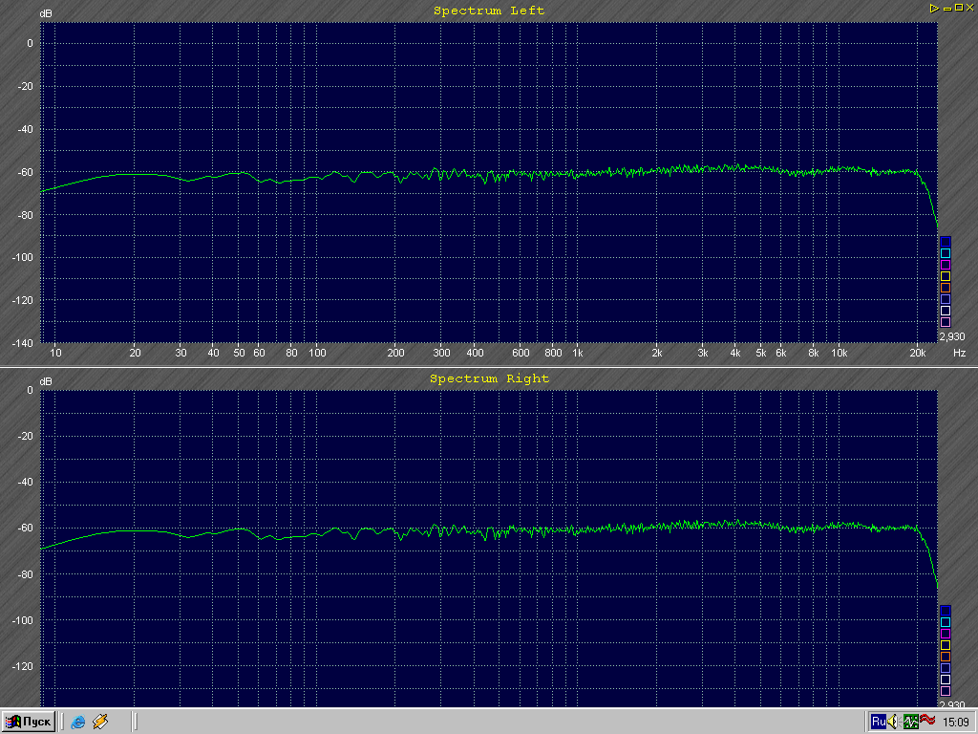Click the yellow play triangle icon

point(934,8)
